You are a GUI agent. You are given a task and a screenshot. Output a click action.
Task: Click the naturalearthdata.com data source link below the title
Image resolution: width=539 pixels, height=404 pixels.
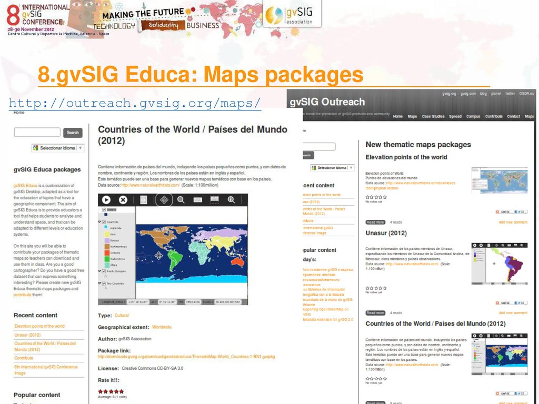[x=150, y=185]
